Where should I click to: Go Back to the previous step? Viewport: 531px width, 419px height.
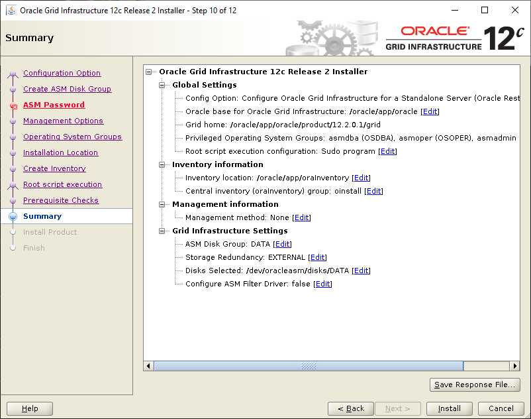coord(351,408)
